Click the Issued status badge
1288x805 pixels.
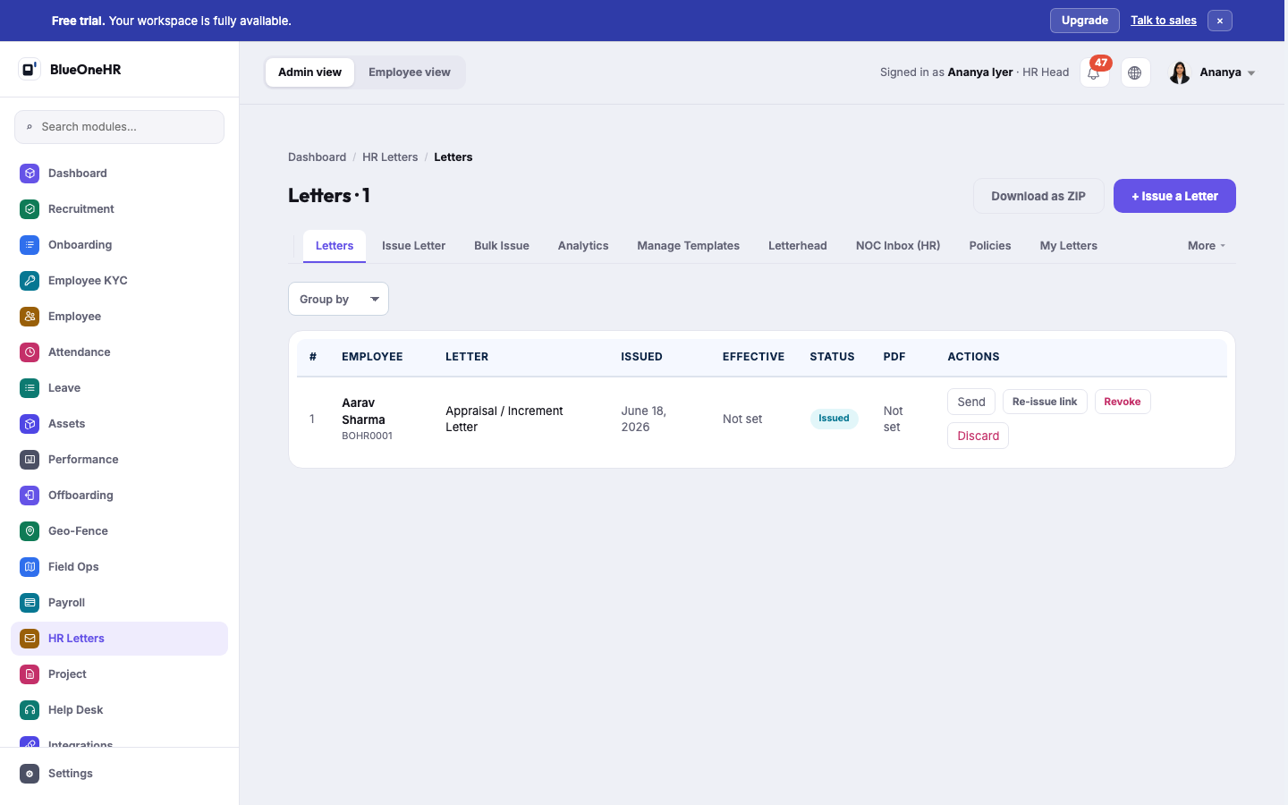click(834, 419)
